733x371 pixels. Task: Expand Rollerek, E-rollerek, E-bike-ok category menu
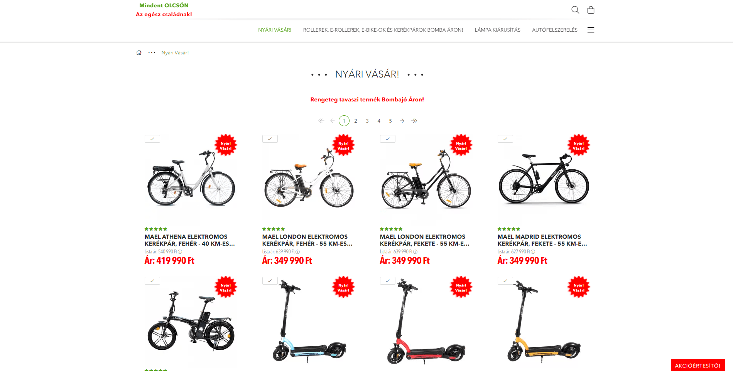(x=383, y=30)
